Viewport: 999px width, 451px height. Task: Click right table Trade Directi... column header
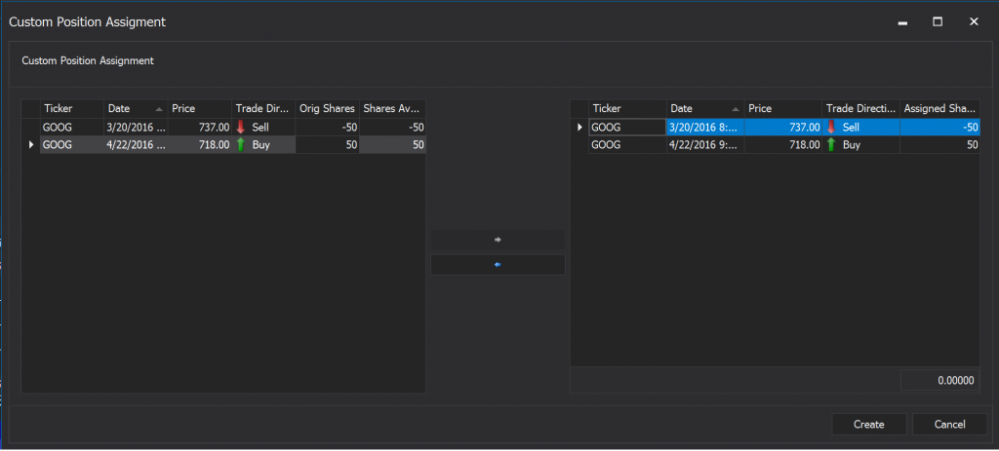coord(861,109)
